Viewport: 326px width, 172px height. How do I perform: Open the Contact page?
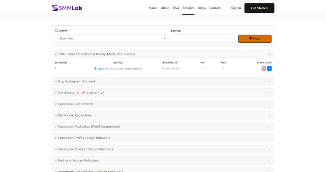tap(215, 8)
